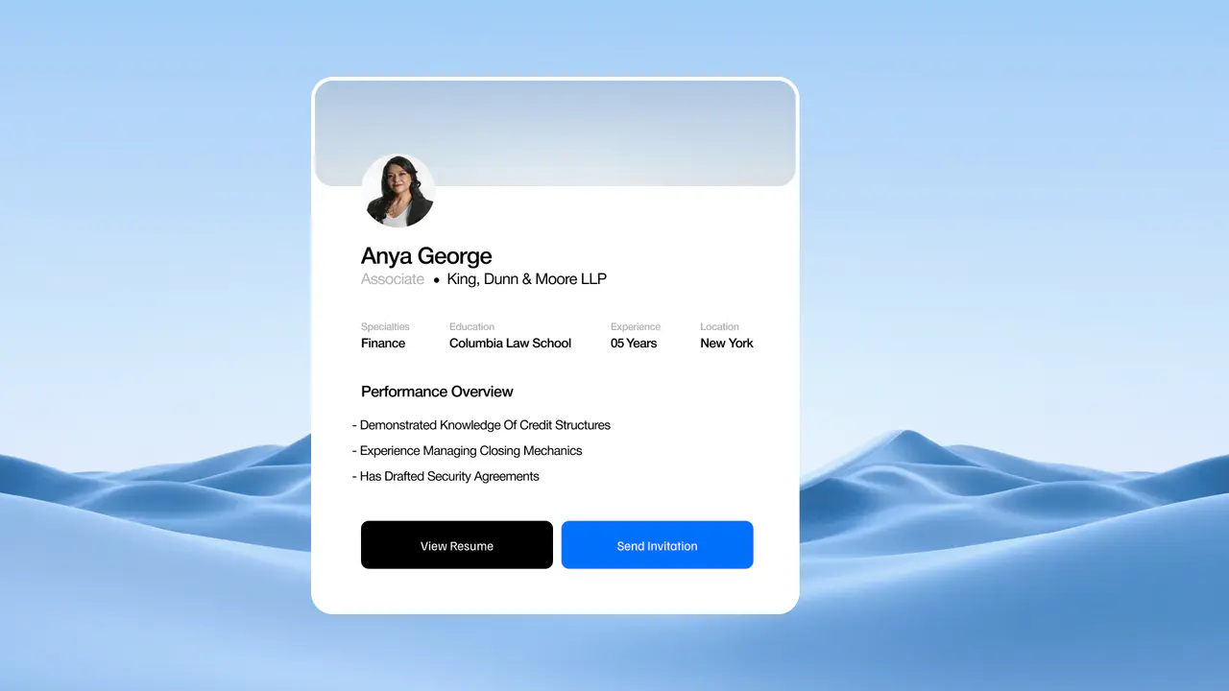Send an invitation to Anya George
The width and height of the screenshot is (1229, 691).
click(658, 545)
